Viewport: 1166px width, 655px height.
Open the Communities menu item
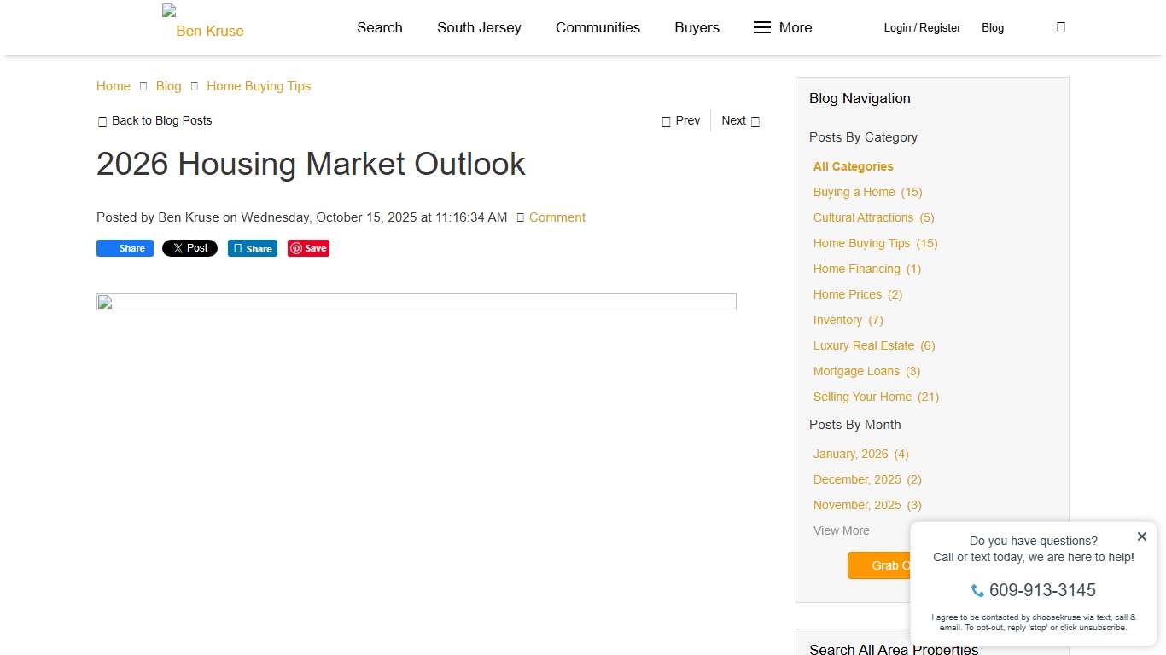pos(598,27)
